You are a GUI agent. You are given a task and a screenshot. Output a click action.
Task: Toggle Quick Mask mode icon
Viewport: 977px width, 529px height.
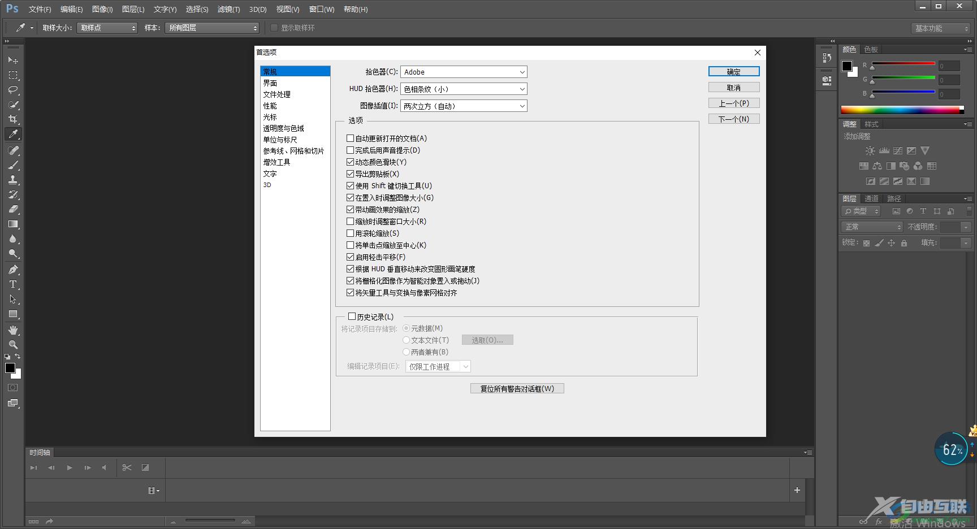tap(13, 388)
